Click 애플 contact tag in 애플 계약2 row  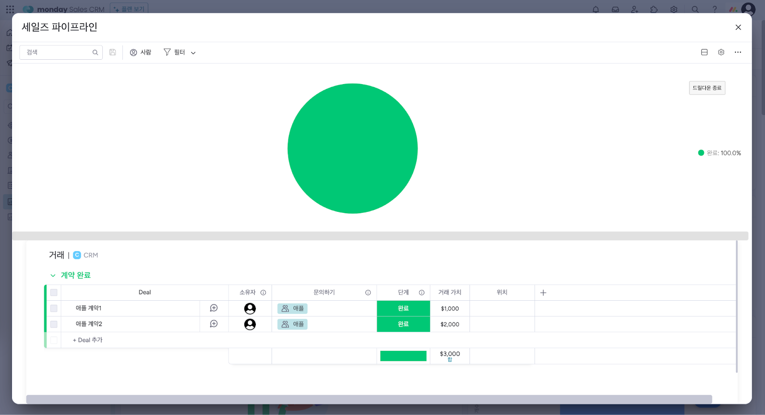coord(292,324)
